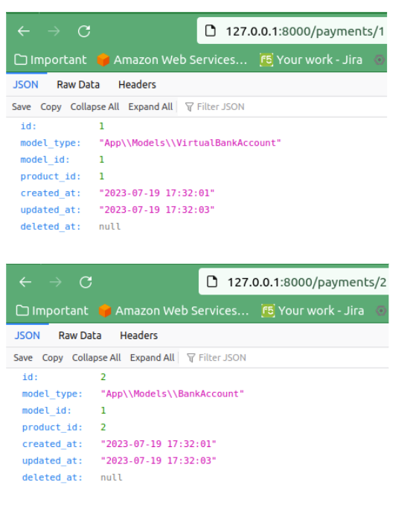Click Copy in the bottom JSON toolbar
Screen dimensions: 413x505
pos(53,358)
